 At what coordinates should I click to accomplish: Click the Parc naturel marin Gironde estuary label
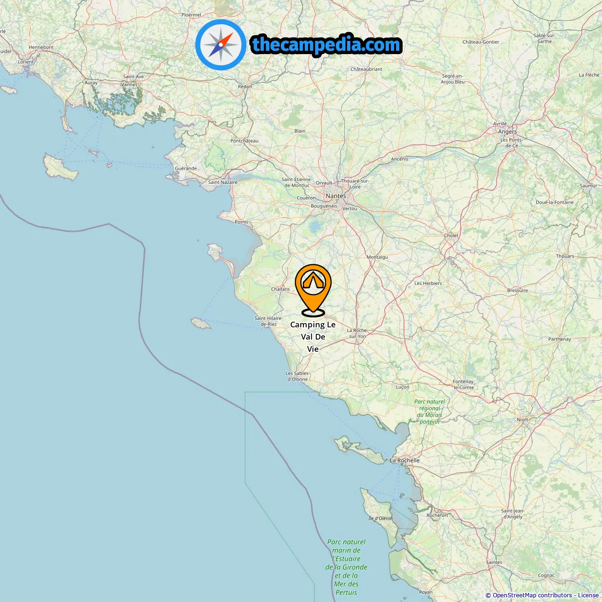(347, 567)
